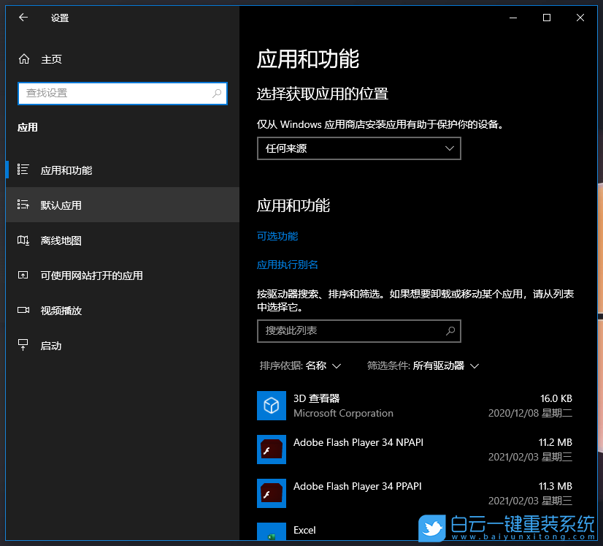Open 启动 startup settings

51,345
